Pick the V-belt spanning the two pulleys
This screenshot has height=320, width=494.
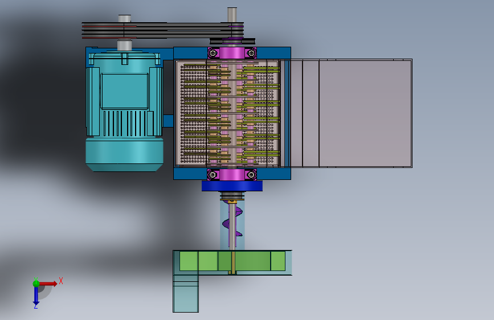(x=162, y=30)
